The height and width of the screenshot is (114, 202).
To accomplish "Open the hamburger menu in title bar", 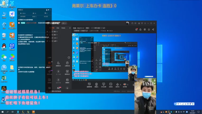I will (x=145, y=23).
